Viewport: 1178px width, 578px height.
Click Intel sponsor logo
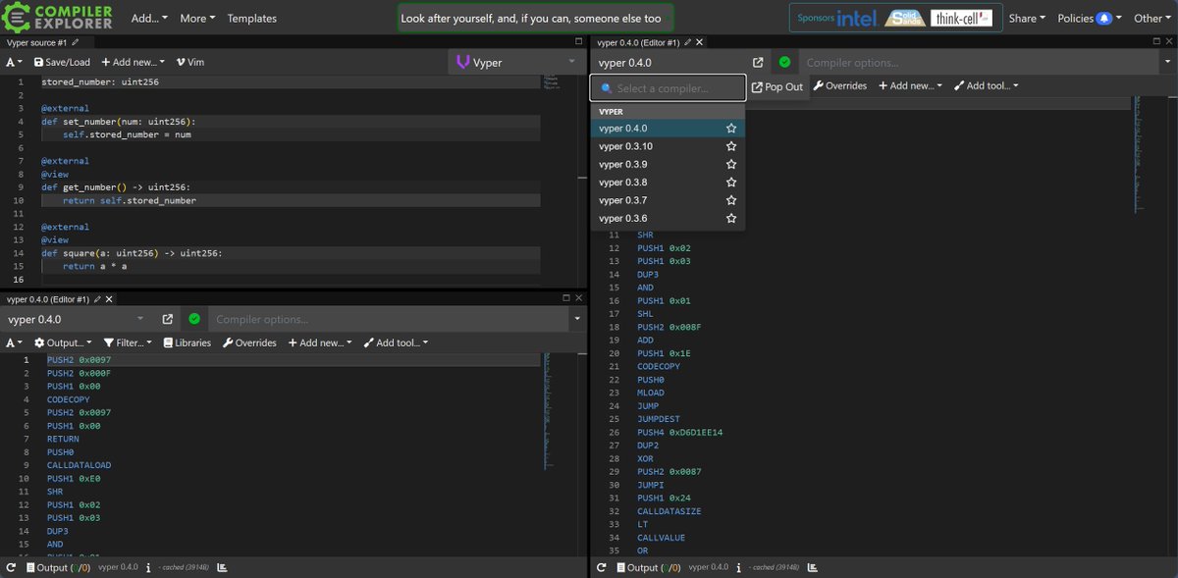858,18
